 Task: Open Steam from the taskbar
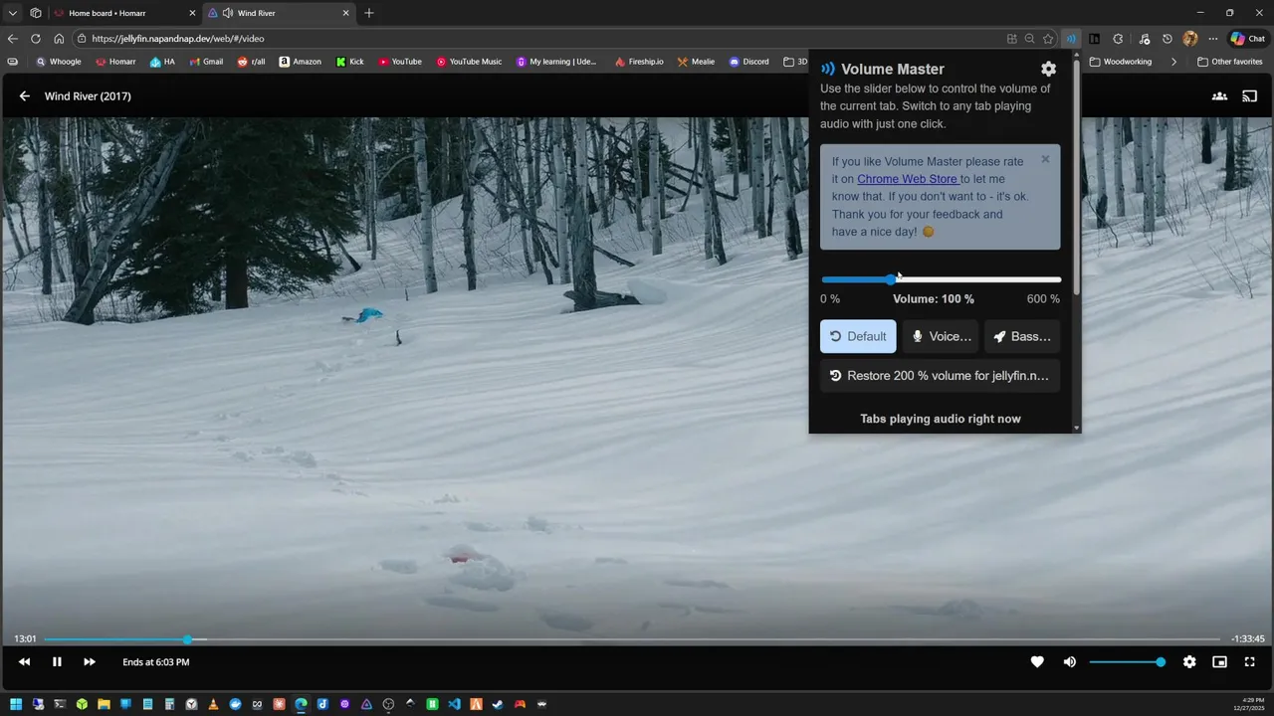(498, 704)
